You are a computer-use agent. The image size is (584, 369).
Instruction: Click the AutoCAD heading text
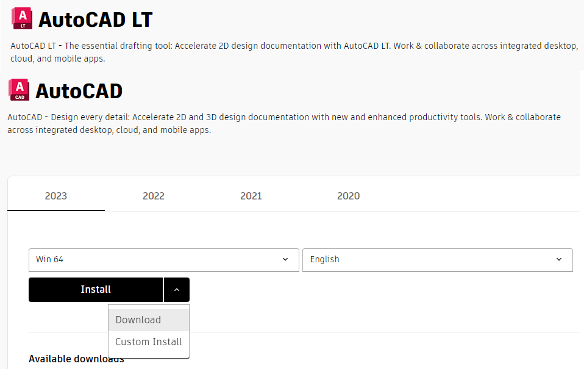[x=79, y=91]
